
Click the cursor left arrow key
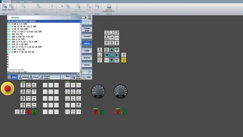[x=106, y=55]
